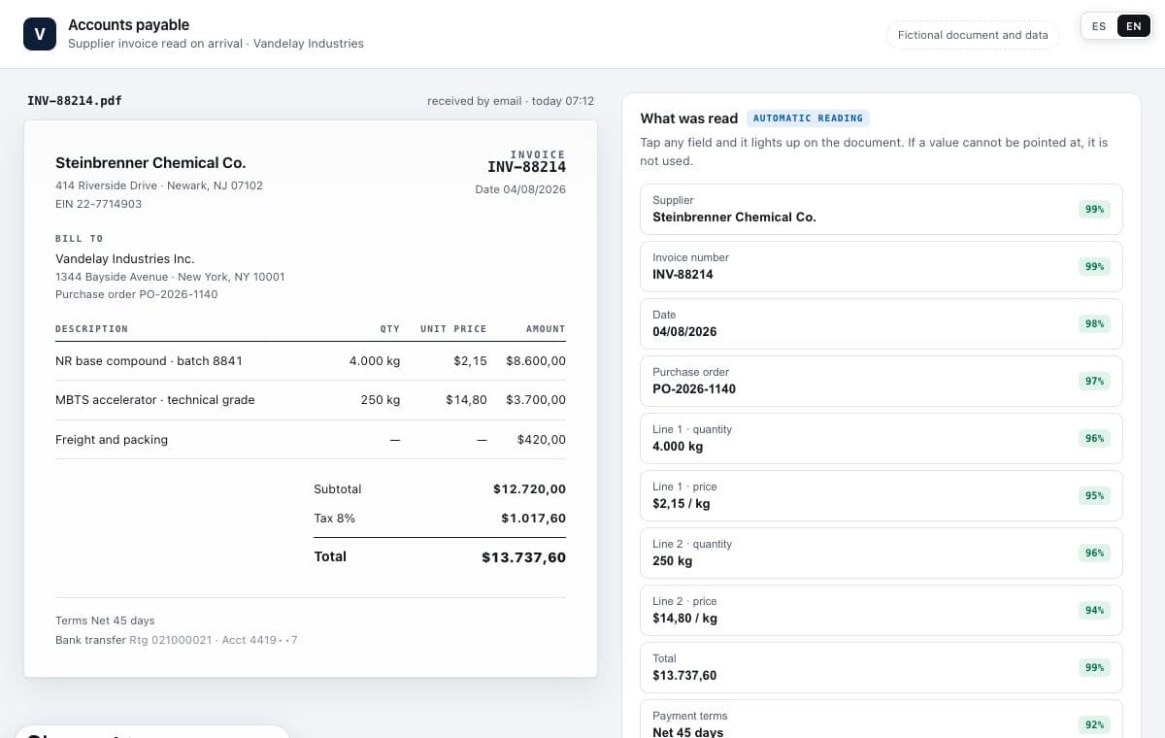
Task: Click the 95% badge for Line 1 price
Action: (1095, 495)
